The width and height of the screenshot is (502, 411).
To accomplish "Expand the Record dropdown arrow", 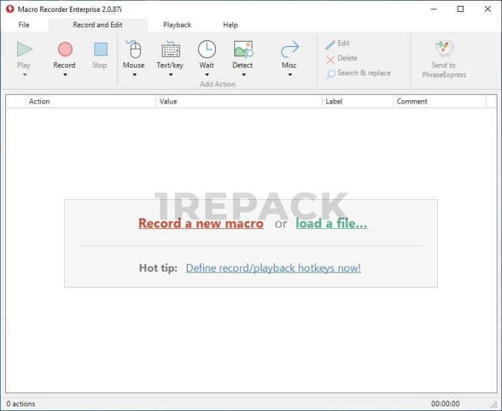I will tap(65, 75).
